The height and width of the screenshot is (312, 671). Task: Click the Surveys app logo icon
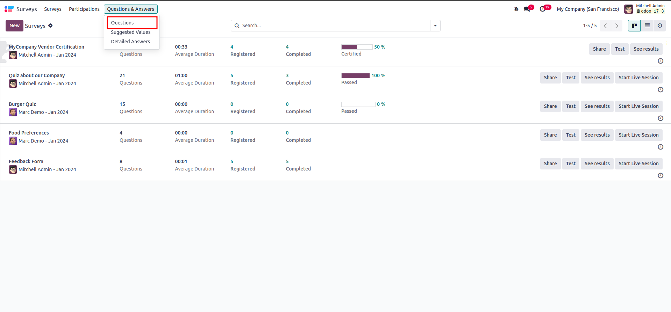9,9
